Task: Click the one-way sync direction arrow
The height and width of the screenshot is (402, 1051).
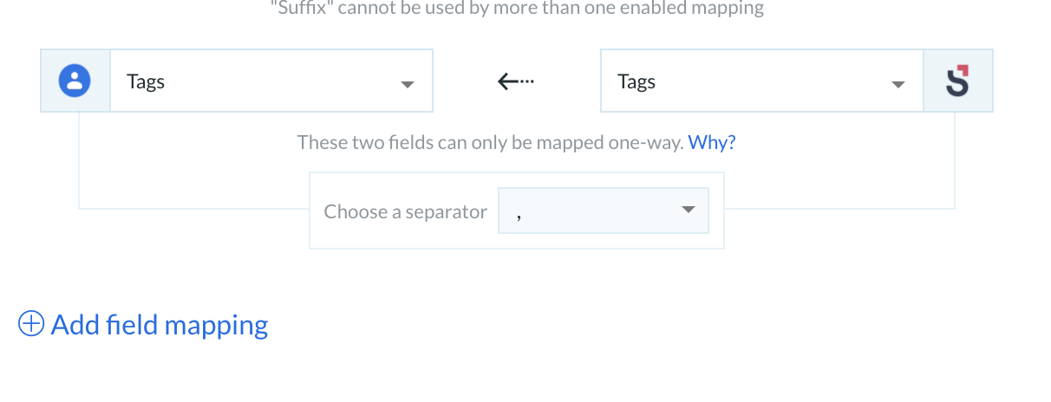Action: coord(516,81)
